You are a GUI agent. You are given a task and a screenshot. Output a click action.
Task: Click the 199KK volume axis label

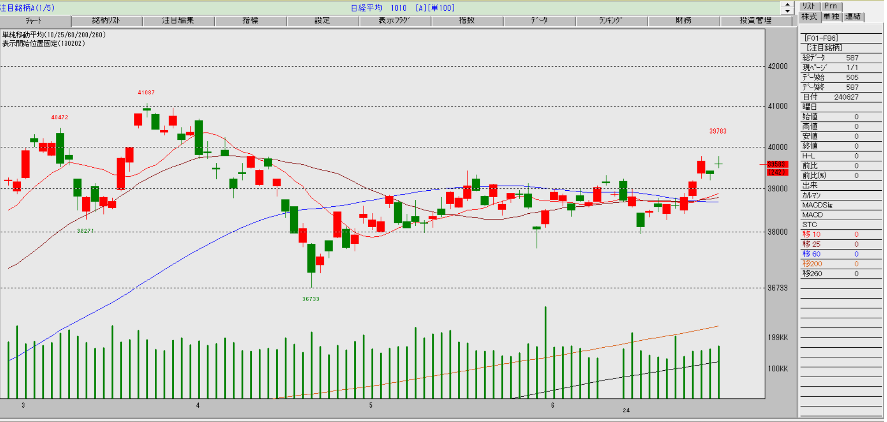point(778,338)
